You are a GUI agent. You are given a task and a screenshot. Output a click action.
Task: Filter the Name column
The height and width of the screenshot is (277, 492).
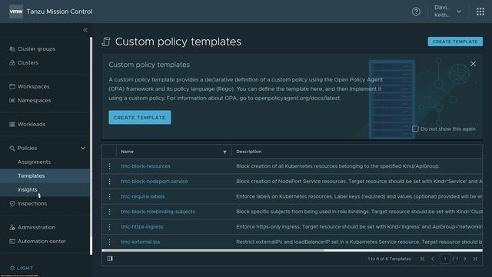pos(224,152)
